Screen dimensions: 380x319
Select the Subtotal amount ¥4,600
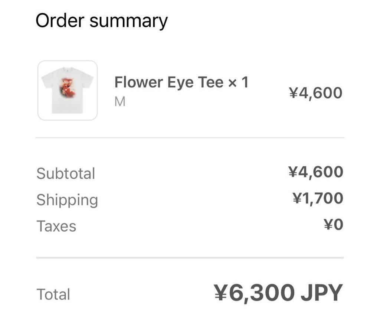click(315, 172)
